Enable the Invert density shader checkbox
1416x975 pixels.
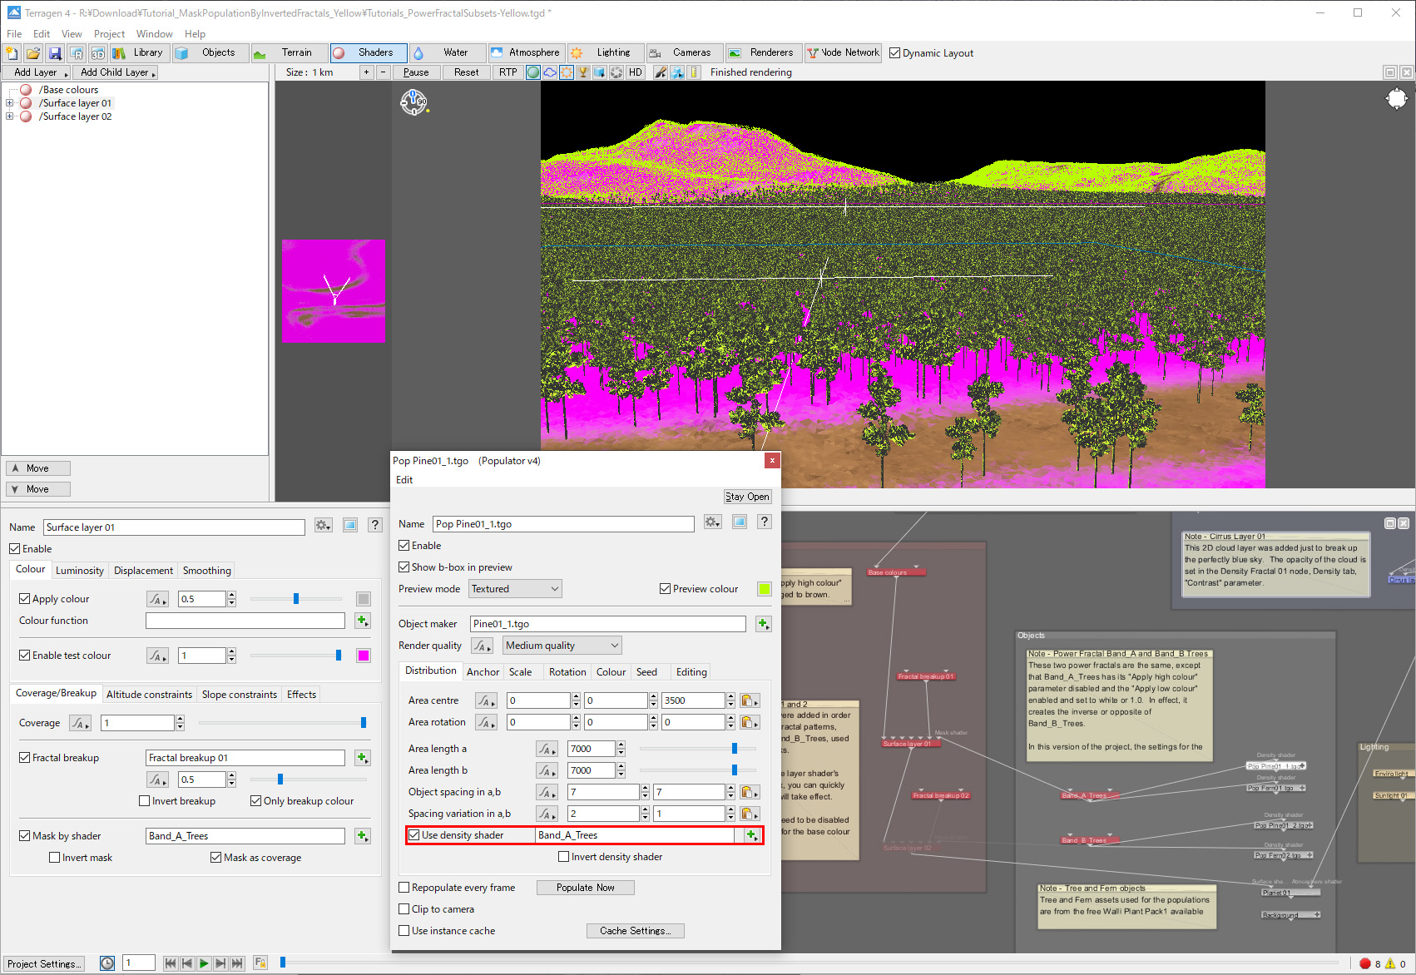point(564,857)
